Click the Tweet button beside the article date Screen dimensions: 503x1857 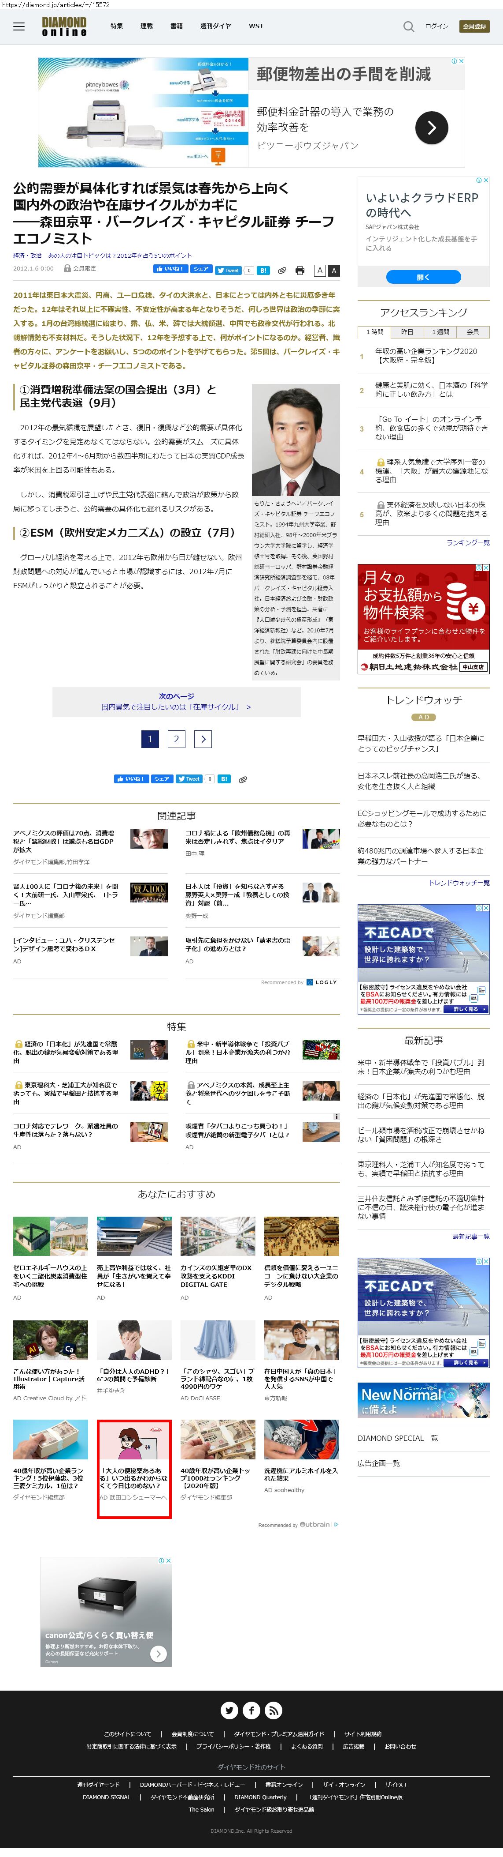click(228, 271)
